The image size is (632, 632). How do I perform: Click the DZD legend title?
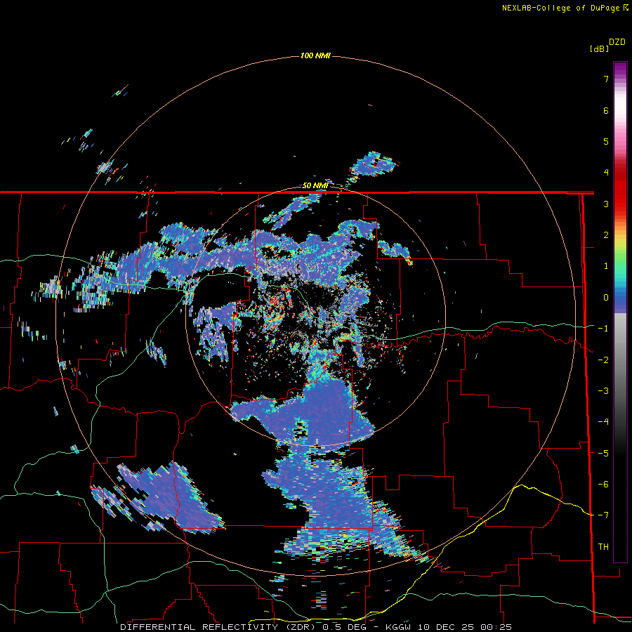point(617,42)
